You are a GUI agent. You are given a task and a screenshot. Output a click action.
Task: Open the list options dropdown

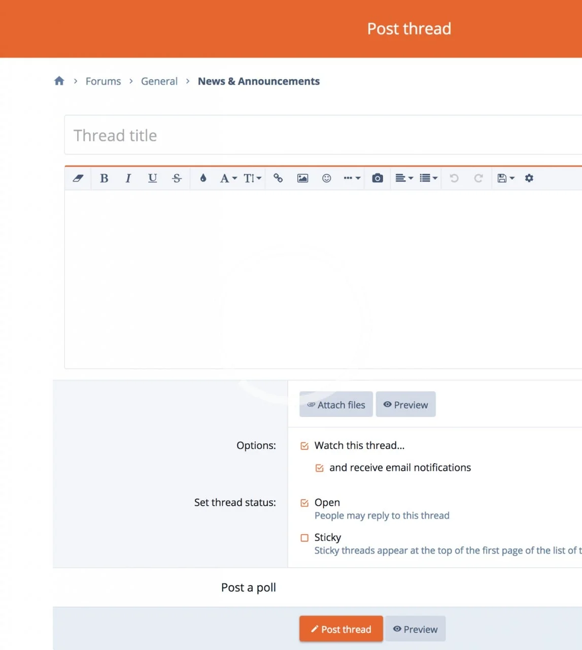pos(428,178)
